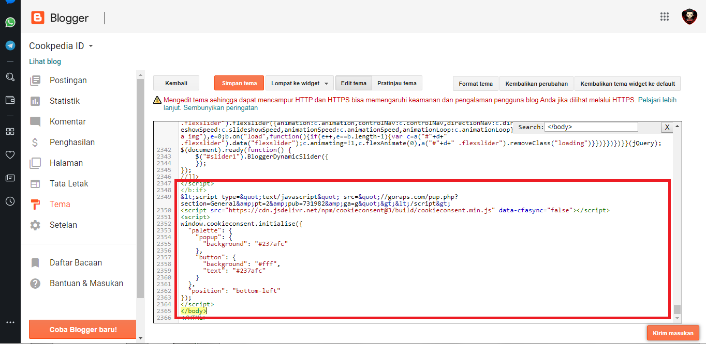706x344 pixels.
Task: Click the left sidebar scrollbar thumb
Action: [x=140, y=189]
